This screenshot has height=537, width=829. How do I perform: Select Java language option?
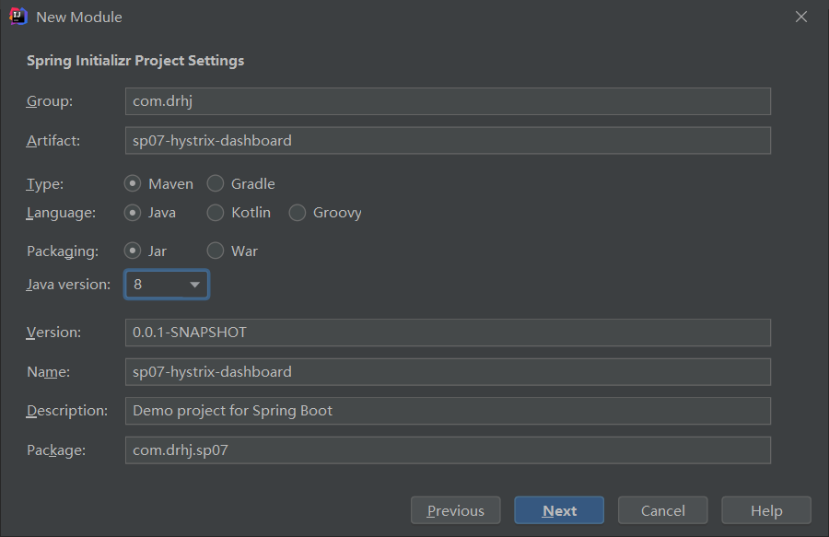132,213
